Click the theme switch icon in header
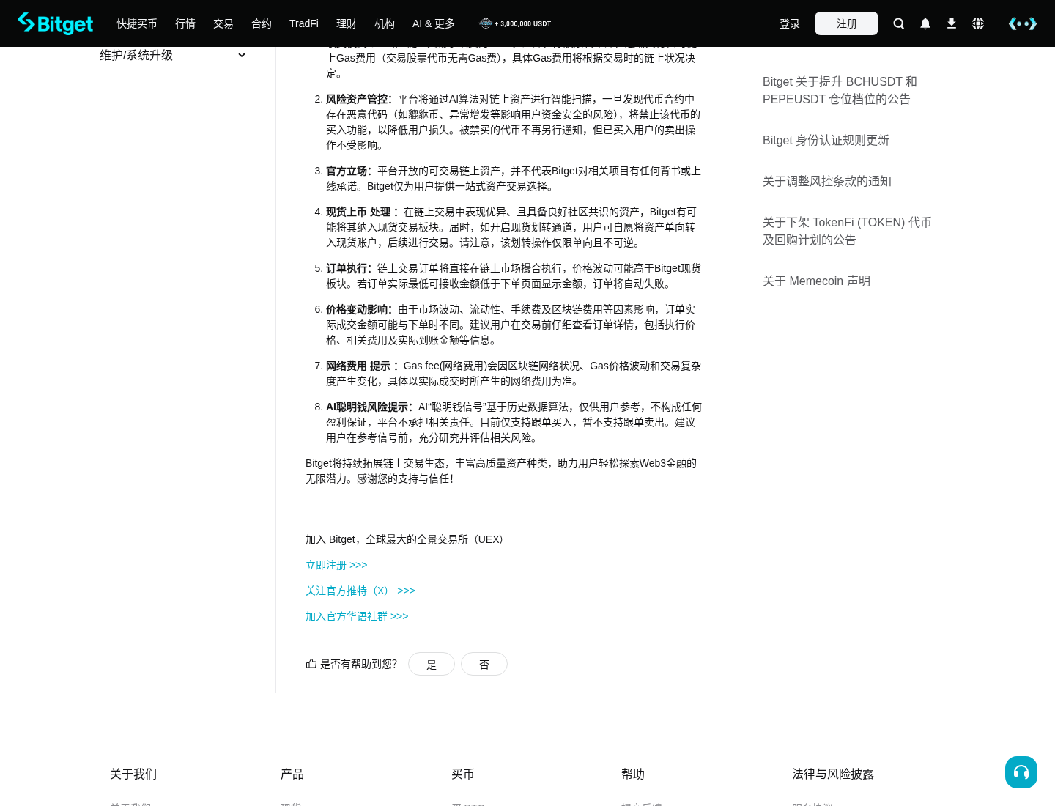This screenshot has height=806, width=1055. (1023, 23)
